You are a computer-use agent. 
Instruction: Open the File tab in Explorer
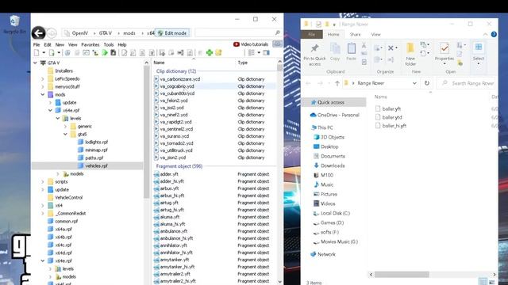(312, 34)
